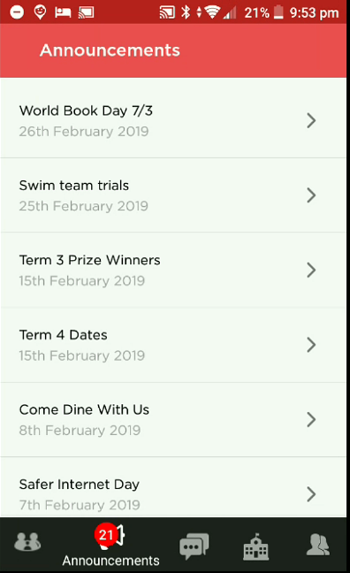Image resolution: width=350 pixels, height=573 pixels.
Task: Tap the Announcements megaphone icon with badge
Action: [x=110, y=536]
